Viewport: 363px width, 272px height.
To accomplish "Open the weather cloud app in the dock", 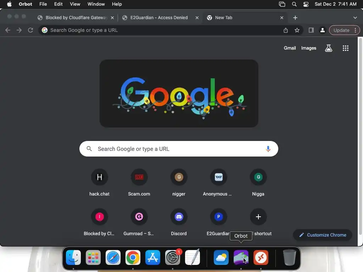I will [x=221, y=257].
